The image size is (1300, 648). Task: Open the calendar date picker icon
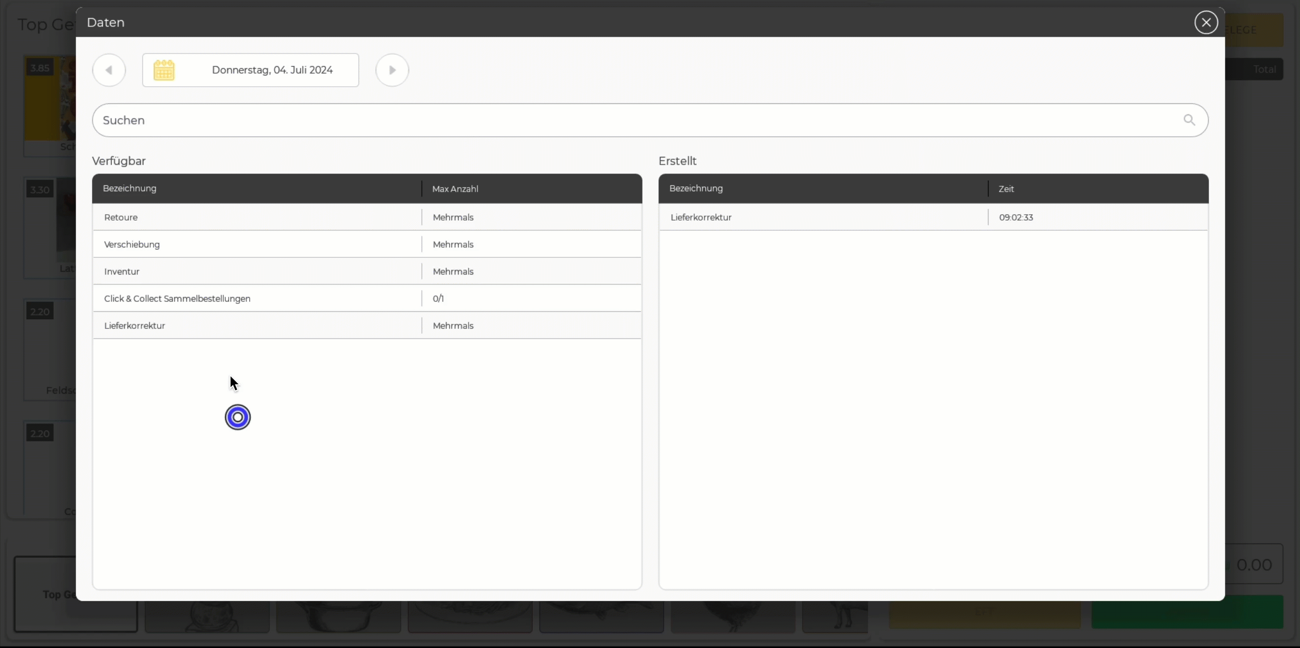pyautogui.click(x=164, y=70)
